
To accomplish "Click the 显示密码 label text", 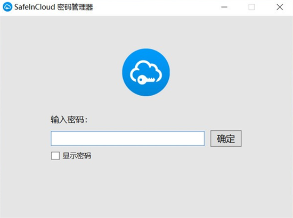I will pos(77,156).
